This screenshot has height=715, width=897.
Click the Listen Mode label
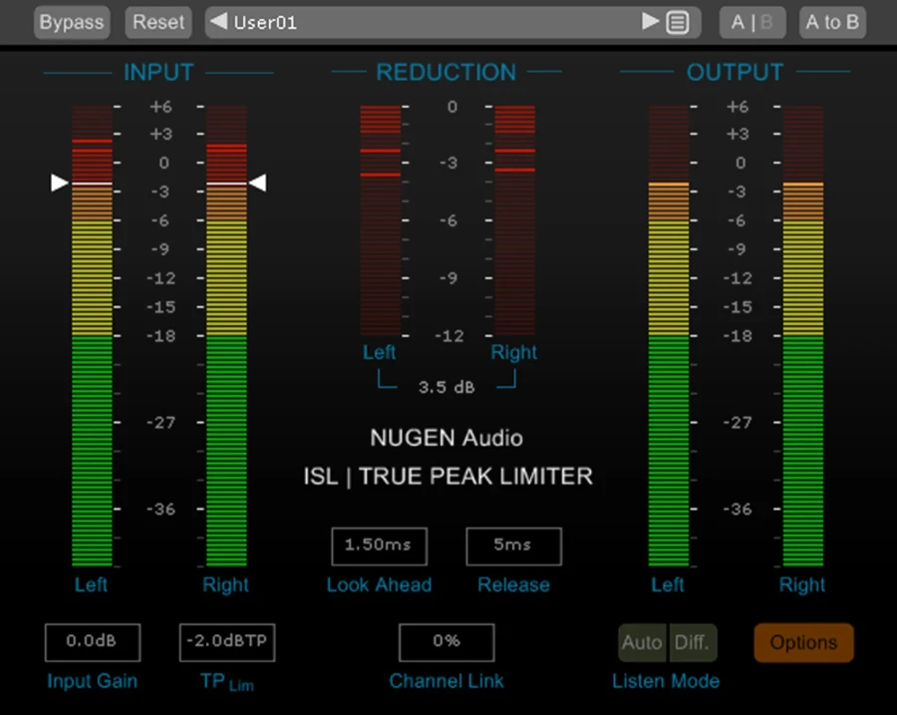pos(666,681)
